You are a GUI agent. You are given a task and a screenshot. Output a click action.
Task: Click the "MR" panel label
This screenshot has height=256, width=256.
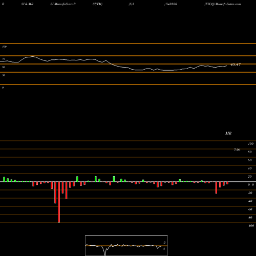point(228,133)
